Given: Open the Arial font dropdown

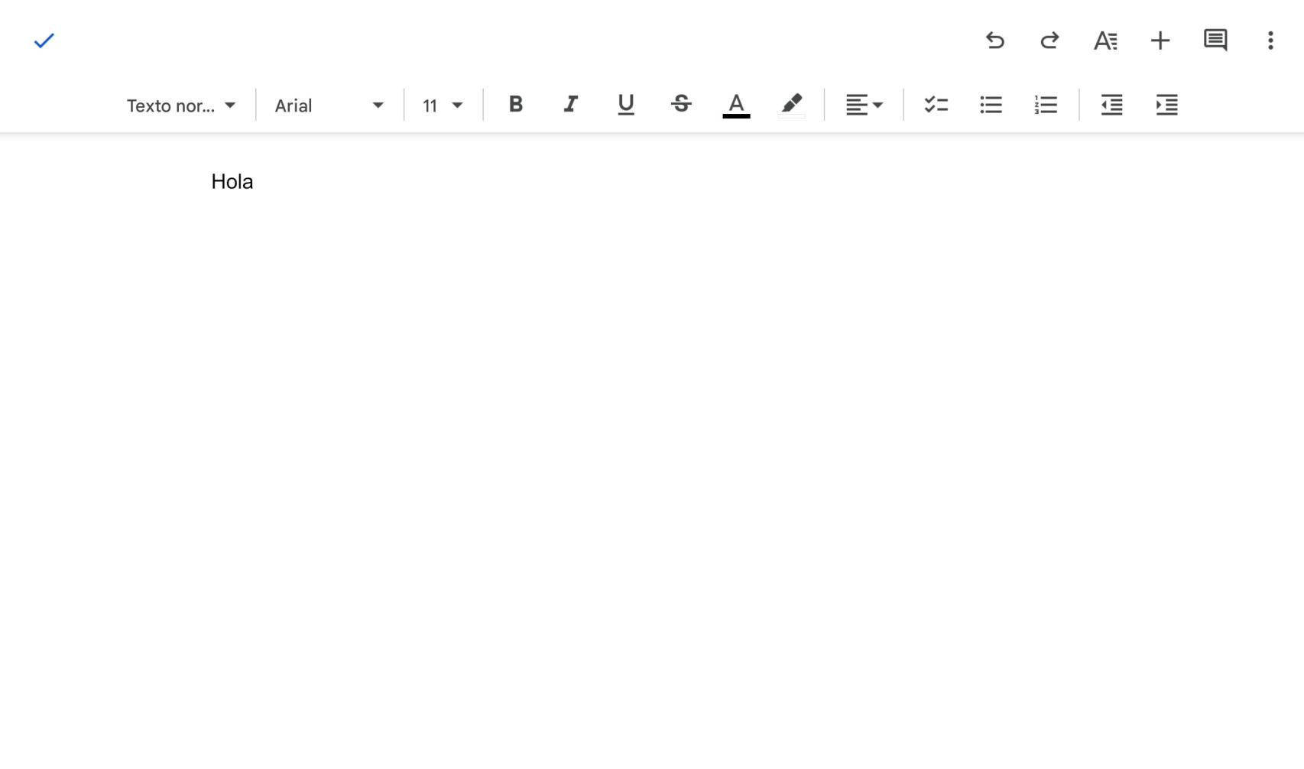Looking at the screenshot, I should click(329, 105).
